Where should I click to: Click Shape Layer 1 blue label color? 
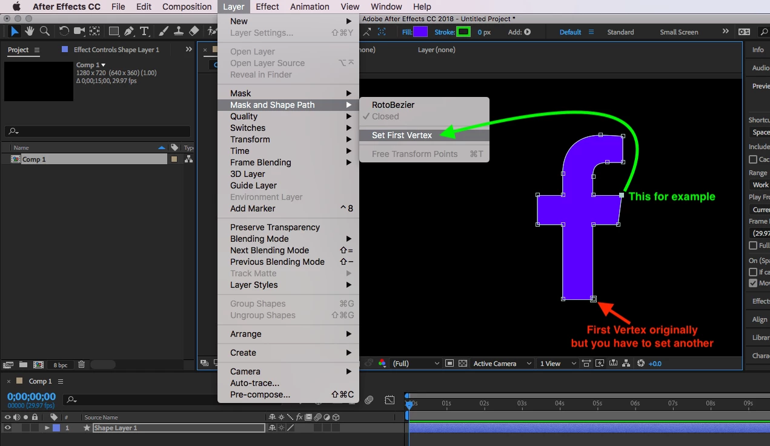[x=56, y=428]
